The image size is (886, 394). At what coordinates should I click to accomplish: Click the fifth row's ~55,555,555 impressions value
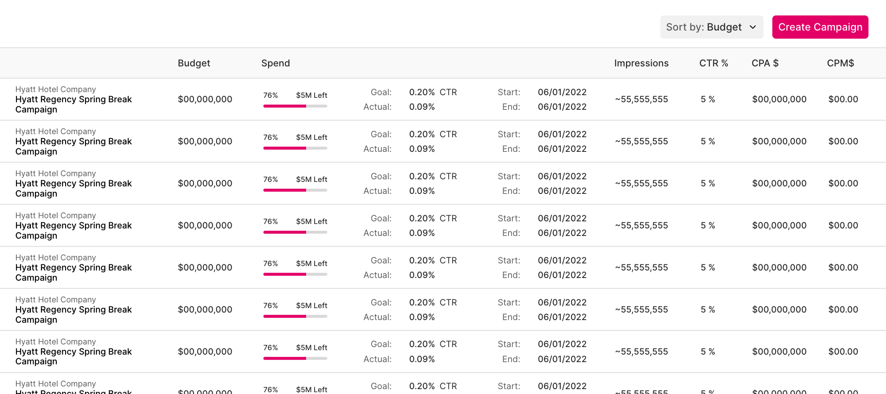tap(641, 267)
